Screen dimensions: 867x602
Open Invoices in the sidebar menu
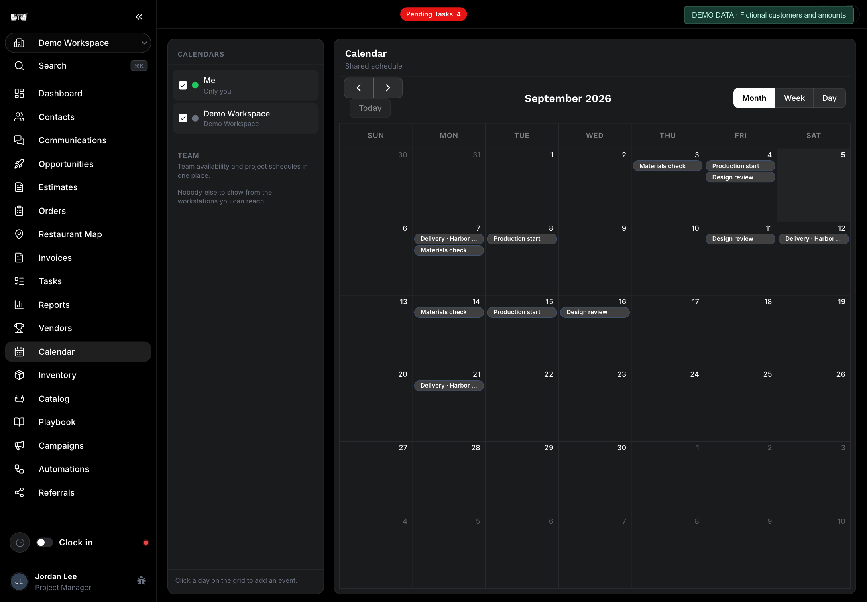coord(78,258)
